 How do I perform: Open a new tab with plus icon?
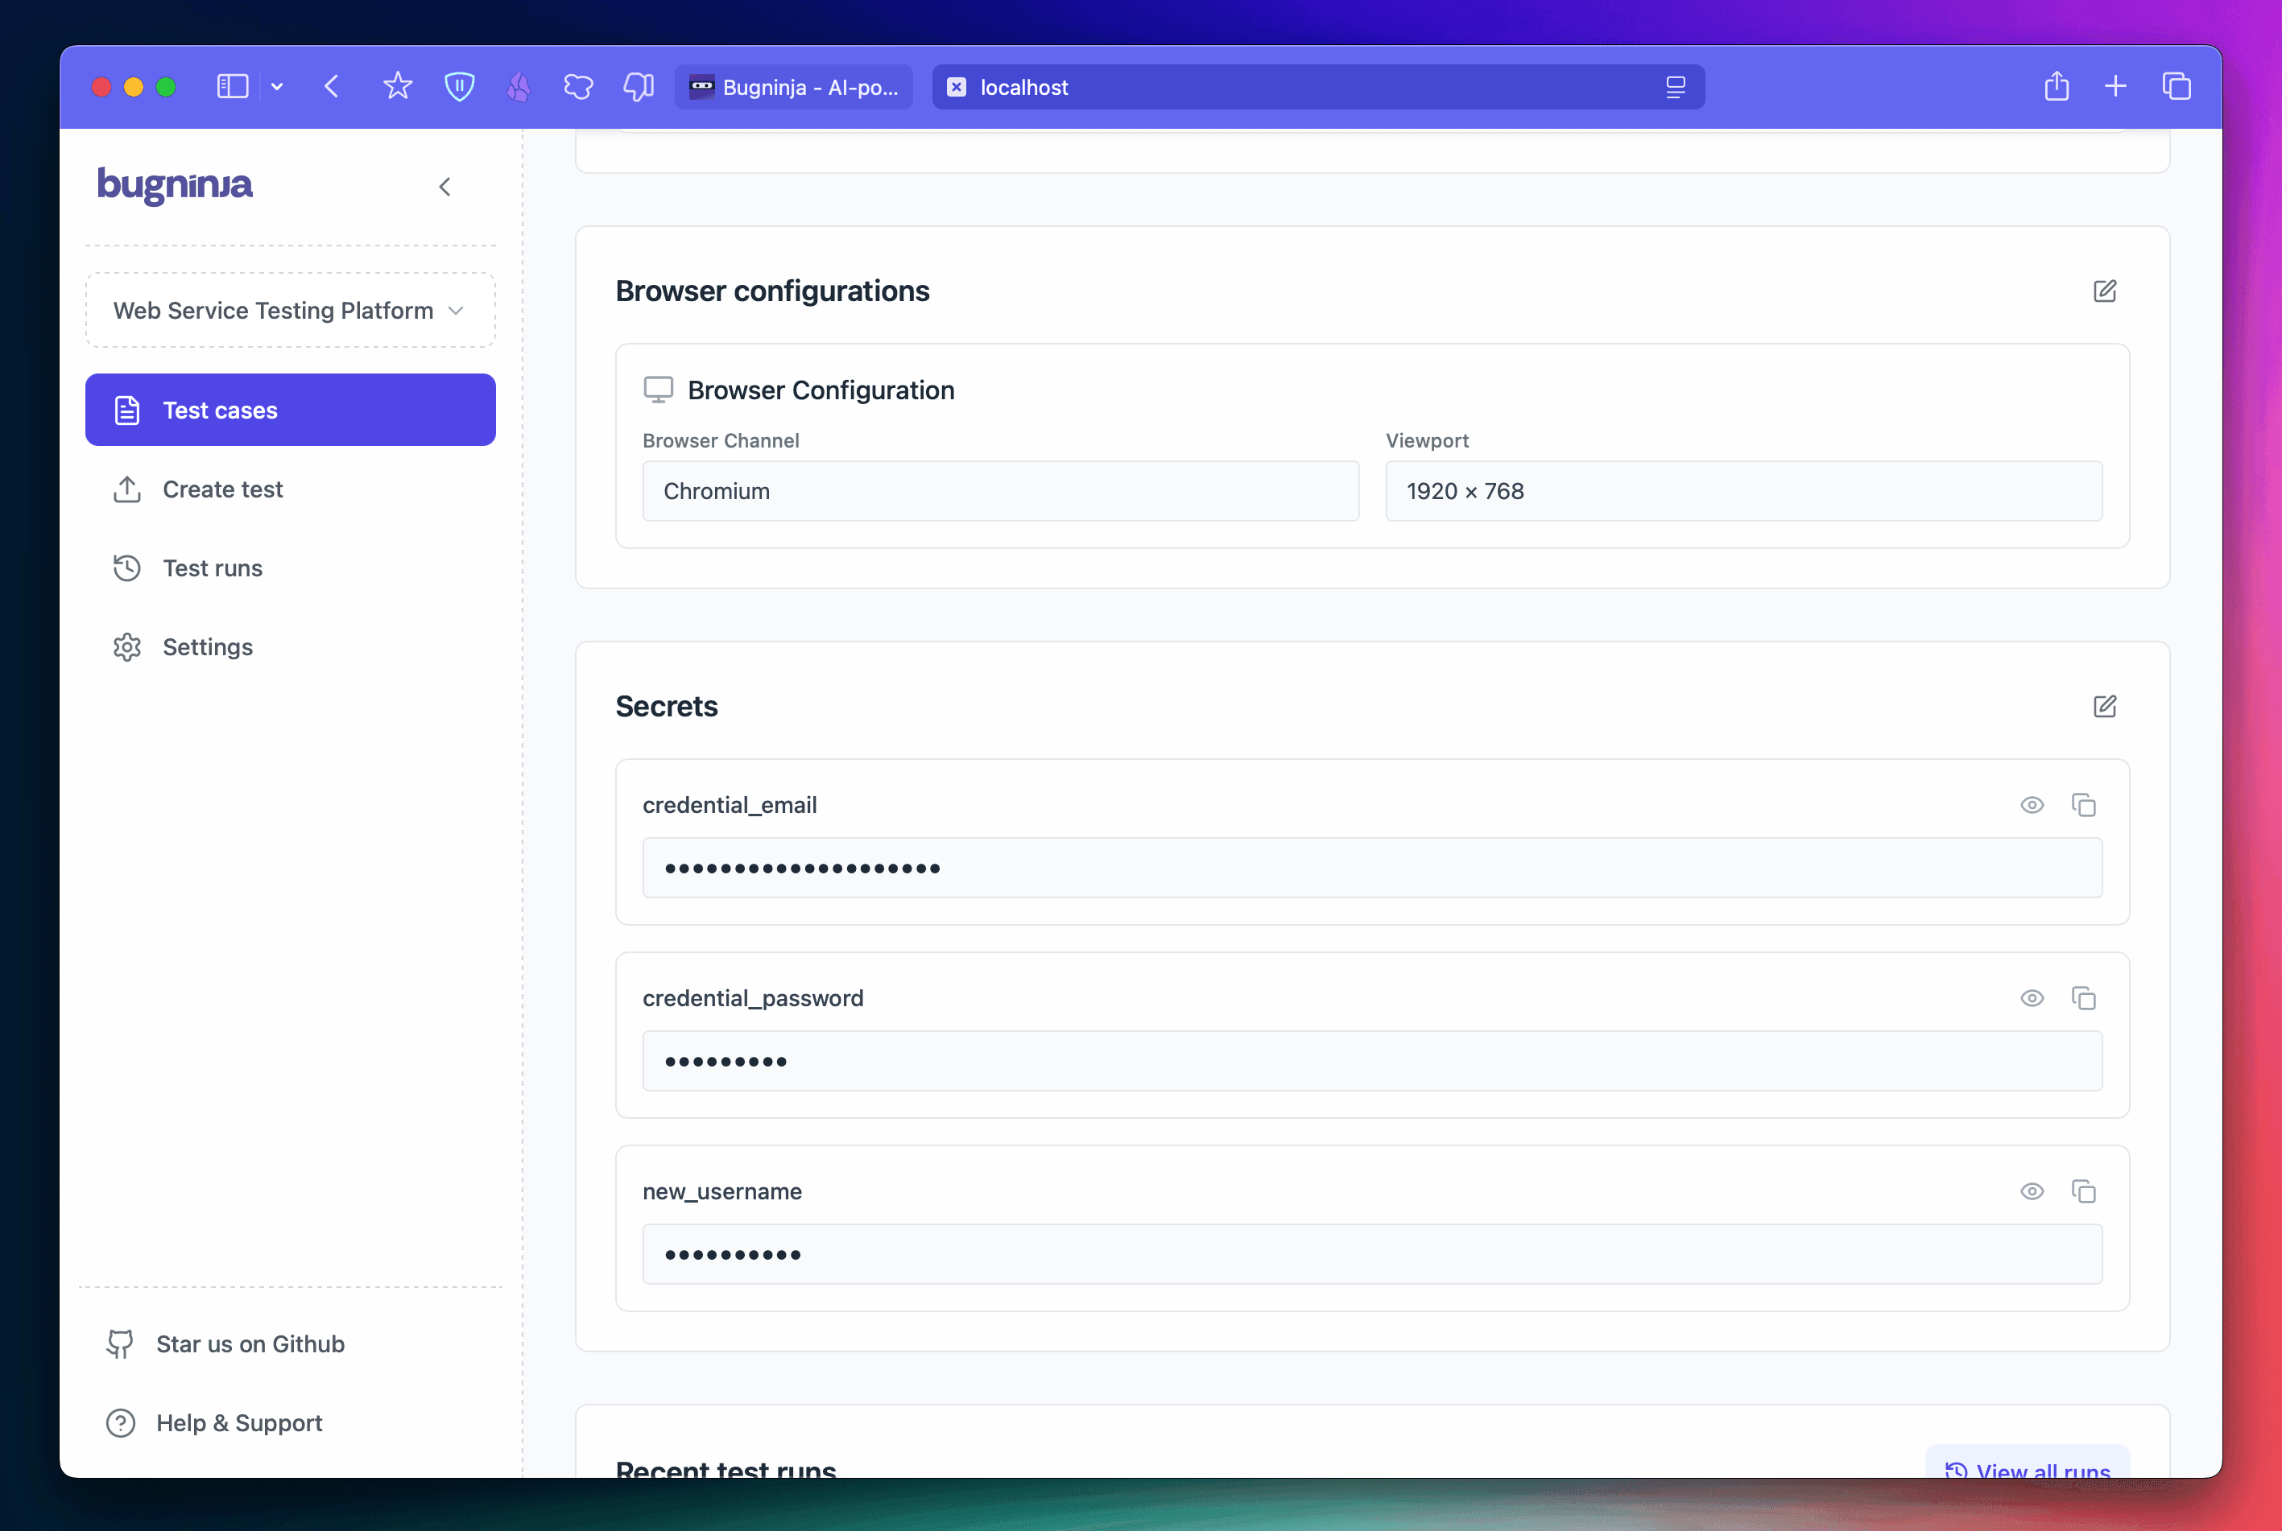click(2116, 86)
